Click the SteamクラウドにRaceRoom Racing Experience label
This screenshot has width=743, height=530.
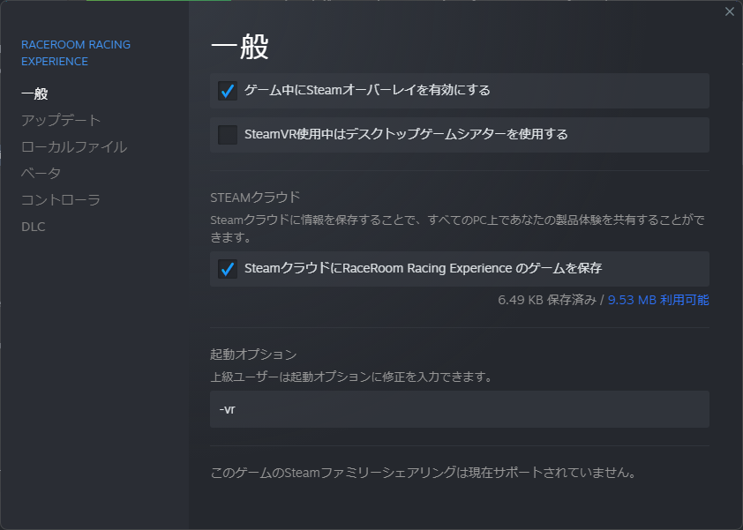424,268
